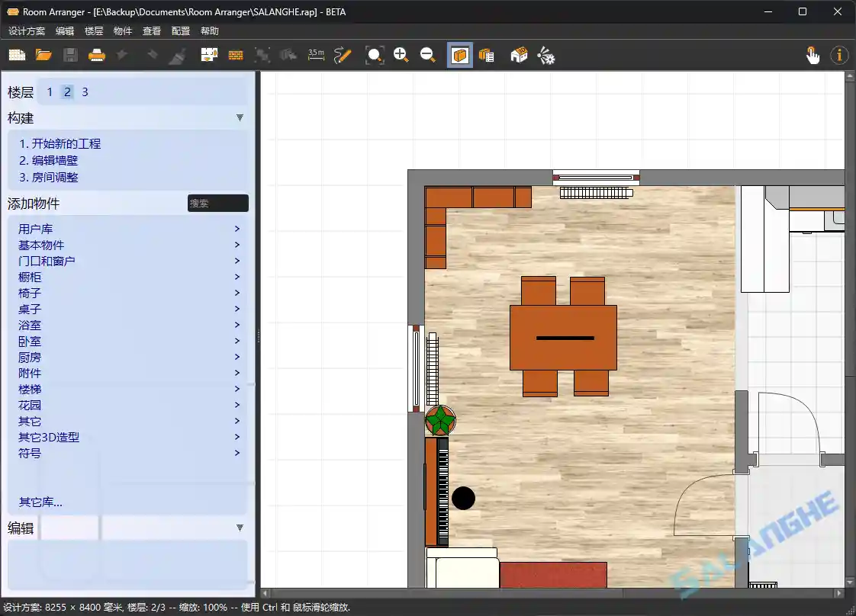Collapse the 构建 panel
The height and width of the screenshot is (616, 856).
pos(240,117)
